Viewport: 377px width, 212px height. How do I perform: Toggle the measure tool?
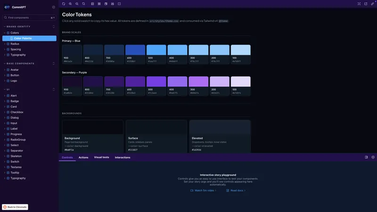(113, 4)
